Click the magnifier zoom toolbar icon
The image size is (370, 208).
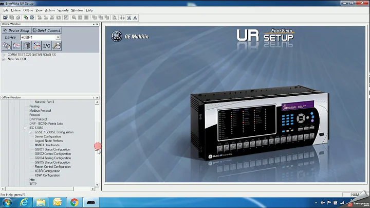pyautogui.click(x=74, y=18)
